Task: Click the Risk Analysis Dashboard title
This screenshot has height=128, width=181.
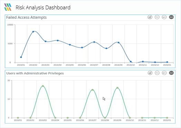Action: coord(43,8)
